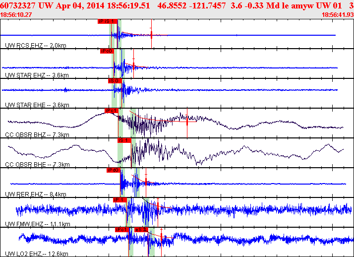Select the red coda end marker on RER trace

(146, 182)
